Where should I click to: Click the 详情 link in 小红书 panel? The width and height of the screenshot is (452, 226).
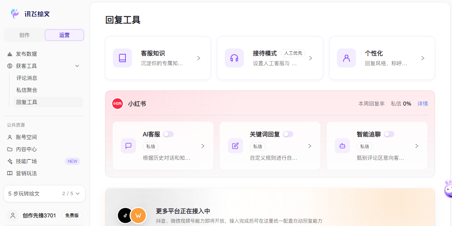(x=423, y=104)
